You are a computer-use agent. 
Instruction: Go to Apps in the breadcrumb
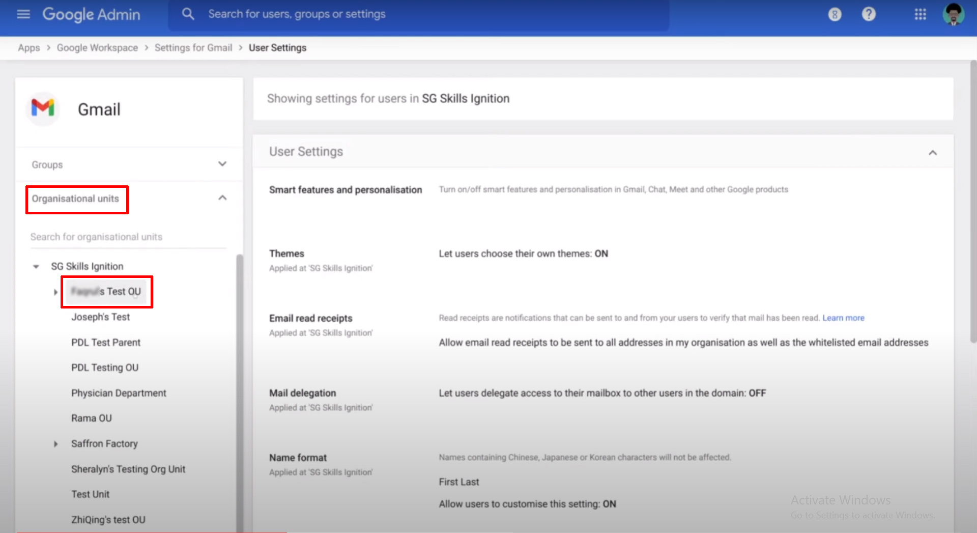(28, 48)
